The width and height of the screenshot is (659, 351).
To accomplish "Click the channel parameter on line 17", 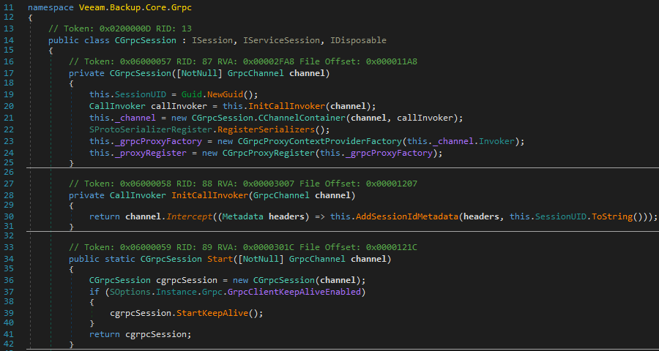I will pos(308,73).
